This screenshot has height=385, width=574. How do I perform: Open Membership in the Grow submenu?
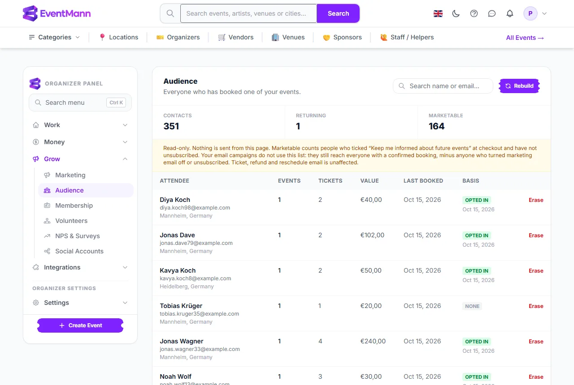pyautogui.click(x=86, y=205)
